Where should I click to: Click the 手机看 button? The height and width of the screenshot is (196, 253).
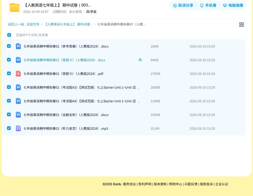[208, 5]
